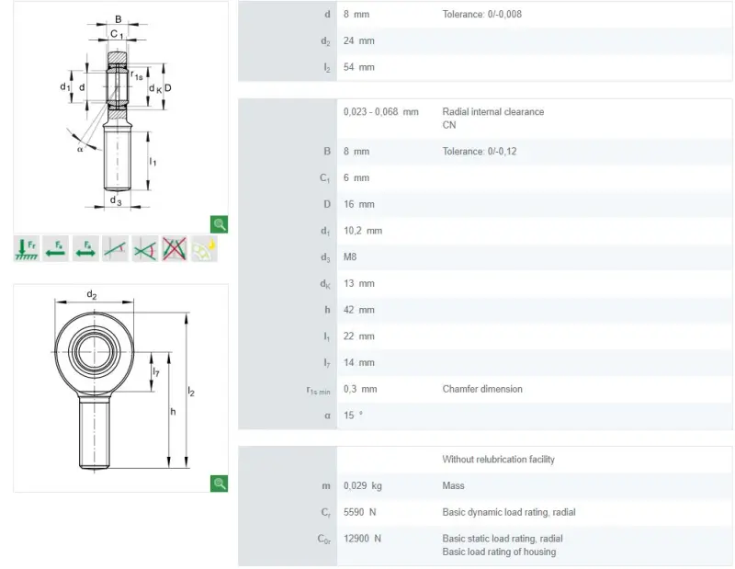Select the Radial internal clearance CN text

coord(493,119)
